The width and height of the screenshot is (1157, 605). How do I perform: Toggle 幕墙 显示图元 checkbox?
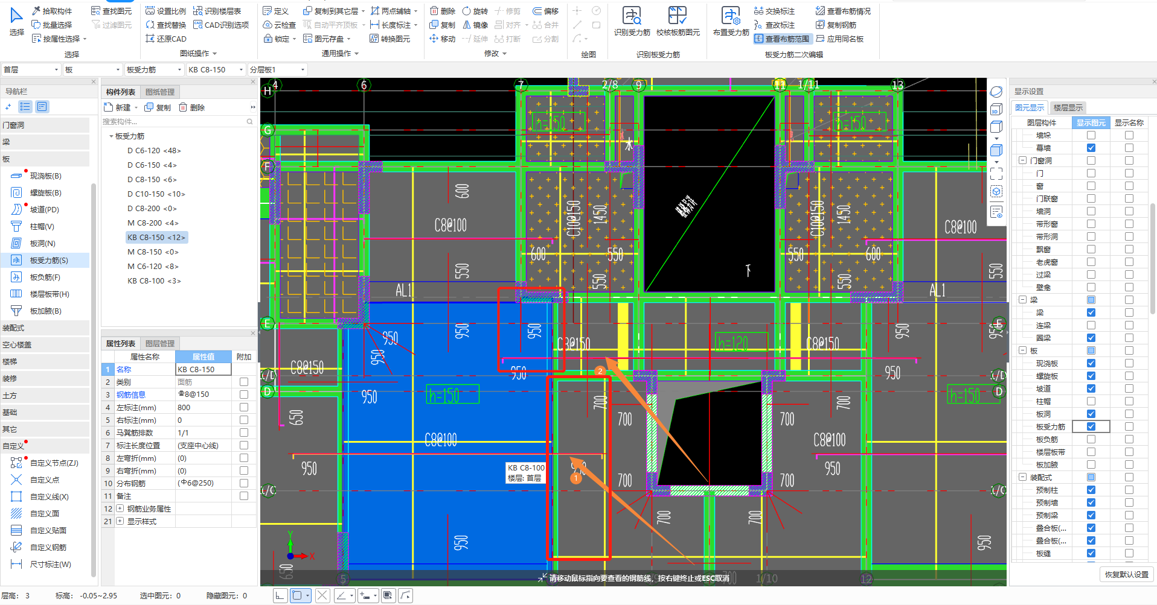(1091, 148)
